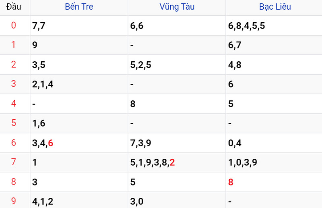Open the Vũng Tàu column header link
The image size is (322, 208).
click(x=177, y=7)
